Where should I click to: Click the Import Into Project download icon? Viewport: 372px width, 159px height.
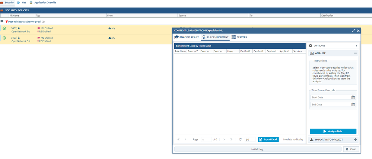point(312,140)
